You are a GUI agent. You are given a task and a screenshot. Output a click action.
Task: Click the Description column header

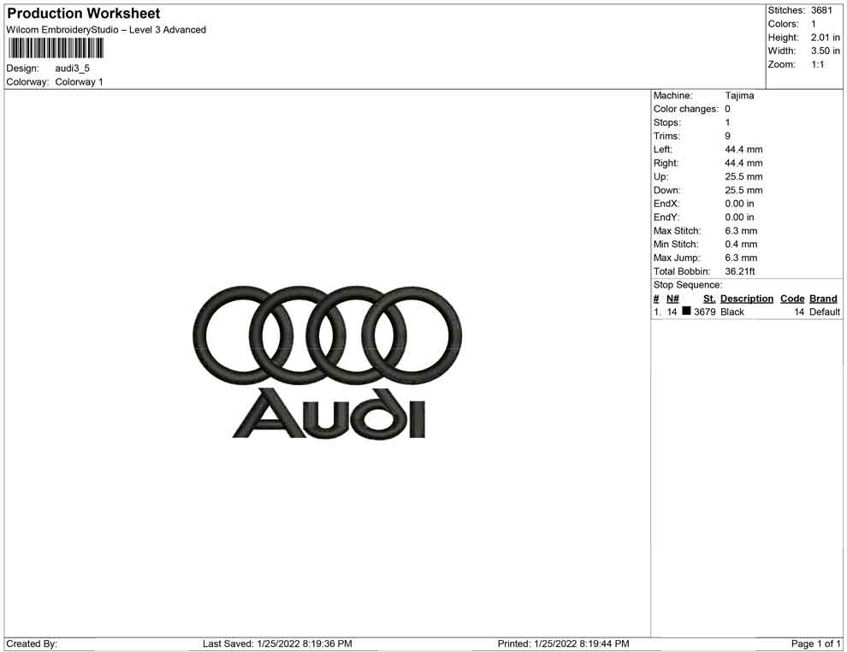(x=747, y=299)
